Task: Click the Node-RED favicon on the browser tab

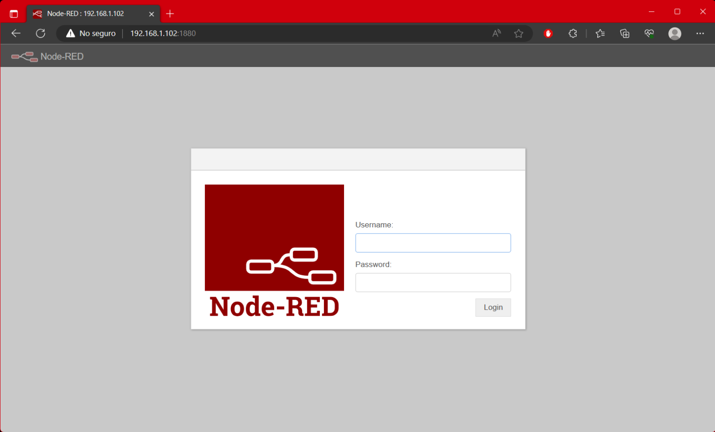Action: click(x=37, y=13)
